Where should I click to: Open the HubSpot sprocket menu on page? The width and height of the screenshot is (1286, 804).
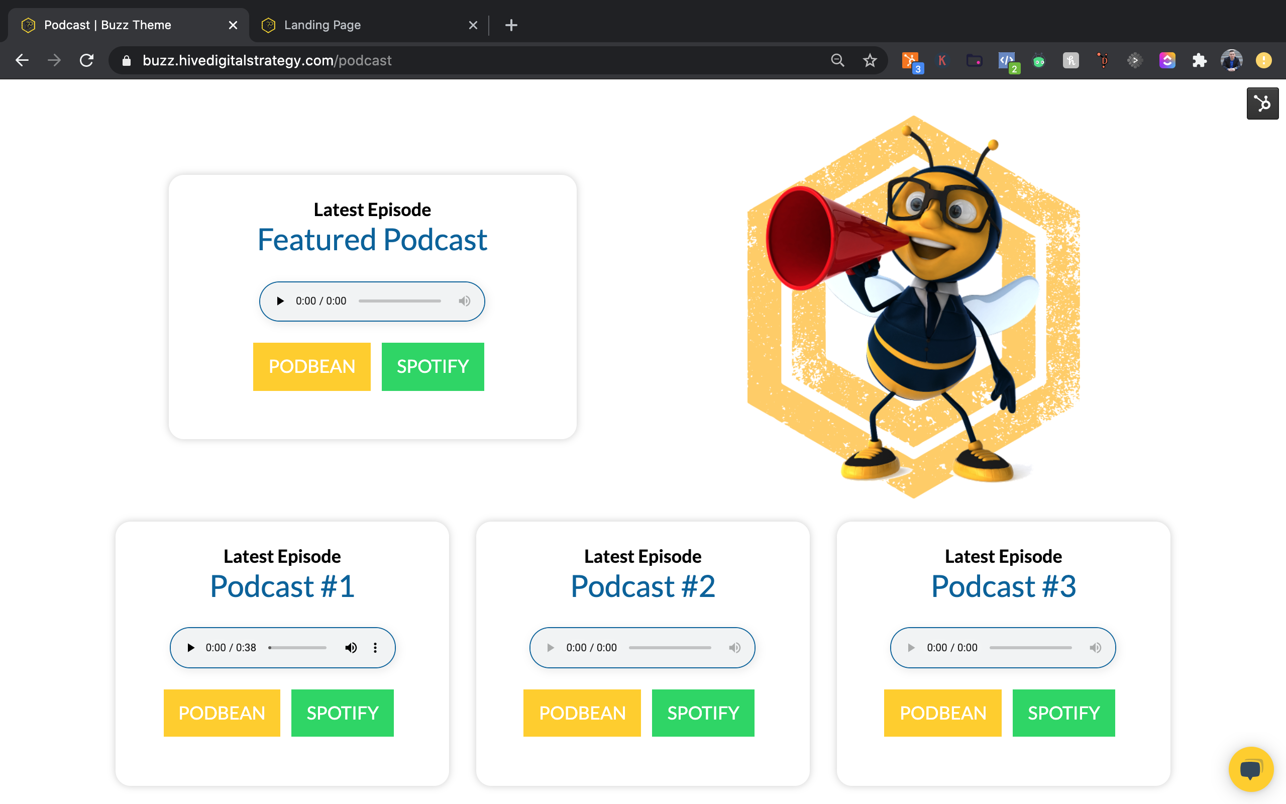[x=1262, y=103]
